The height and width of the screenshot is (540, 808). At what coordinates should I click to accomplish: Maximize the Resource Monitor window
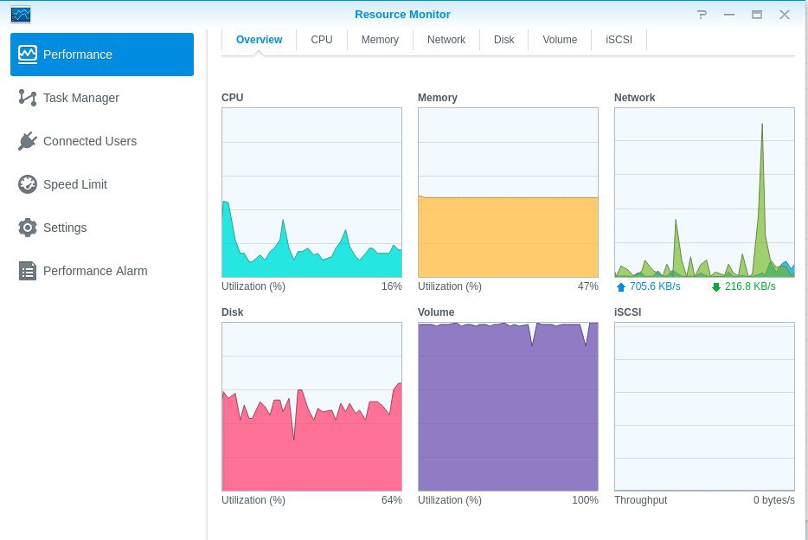(x=756, y=15)
